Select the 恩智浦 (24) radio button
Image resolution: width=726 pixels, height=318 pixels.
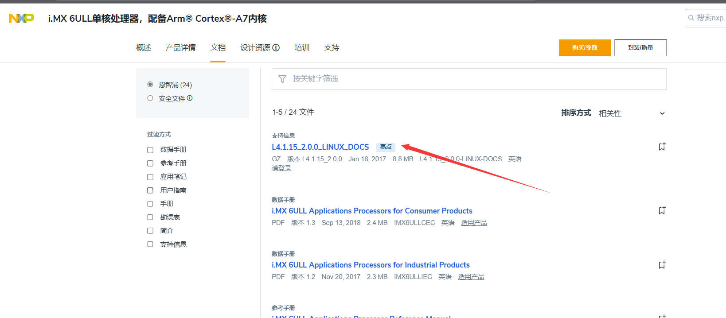tap(150, 85)
